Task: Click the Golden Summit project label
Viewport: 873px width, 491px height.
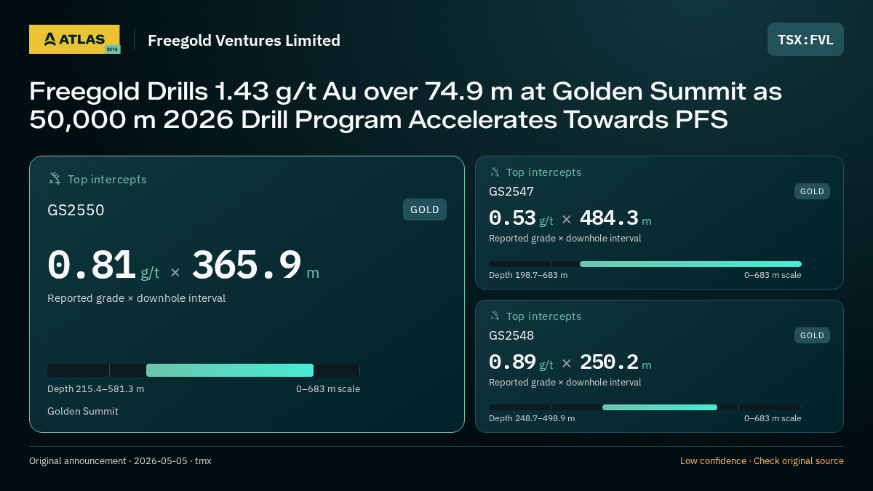Action: [83, 411]
